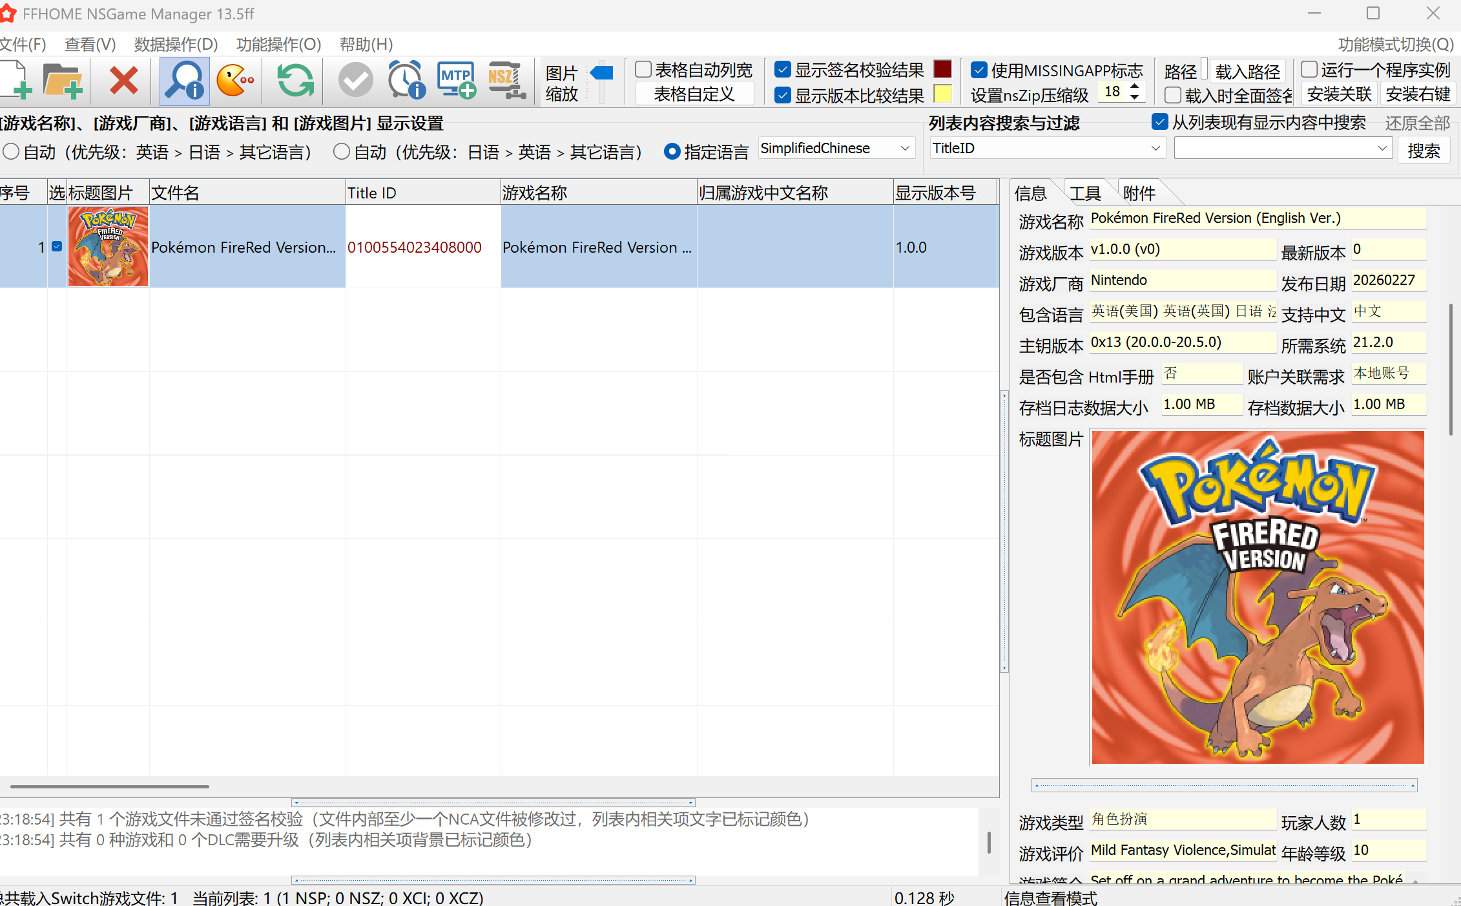Click the Pokémon FireRed row thumbnail
The image size is (1461, 906).
coord(108,246)
